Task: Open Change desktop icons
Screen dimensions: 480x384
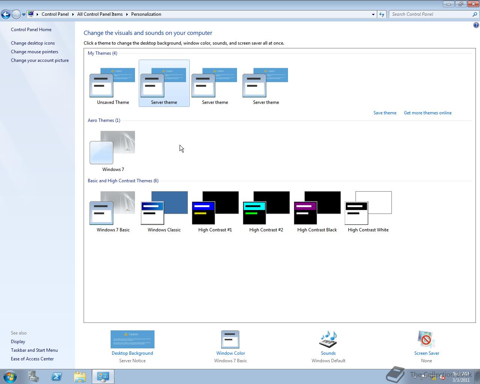Action: click(33, 43)
